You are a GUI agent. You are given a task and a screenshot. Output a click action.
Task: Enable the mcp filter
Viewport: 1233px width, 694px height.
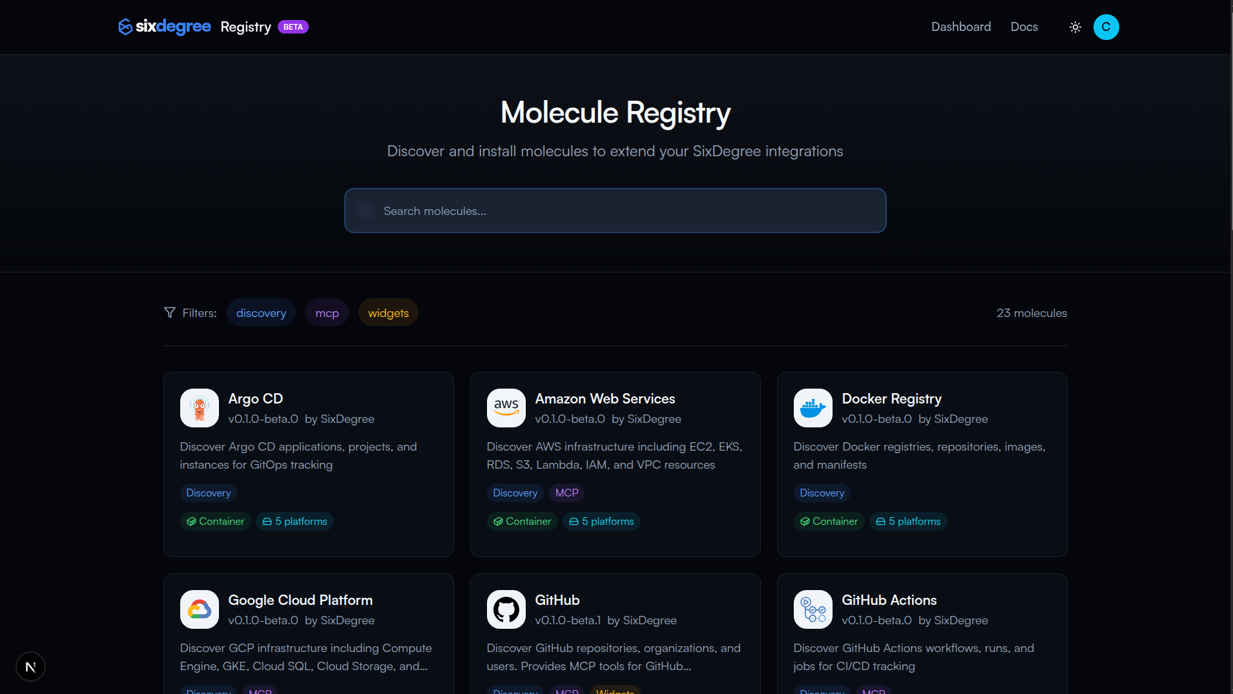tap(327, 312)
